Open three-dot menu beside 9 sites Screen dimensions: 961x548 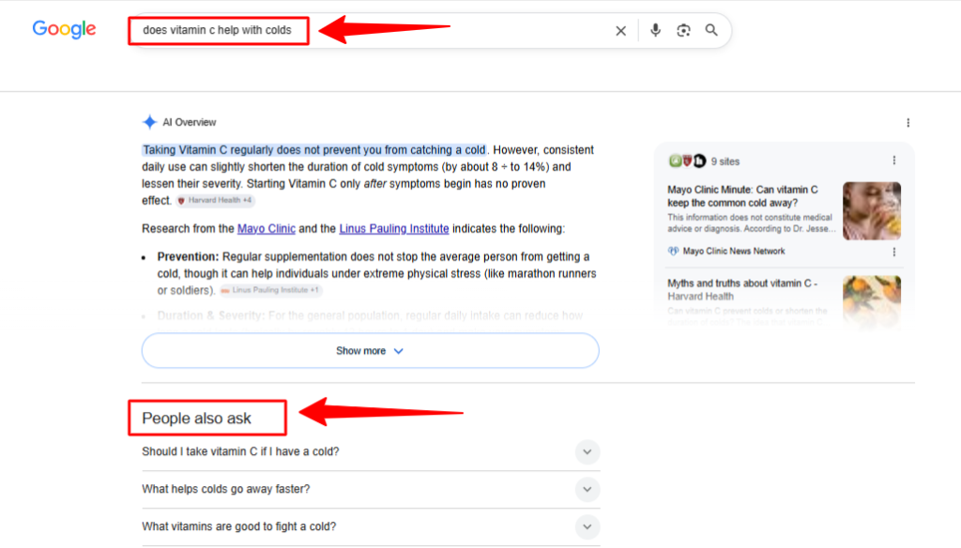(x=894, y=160)
